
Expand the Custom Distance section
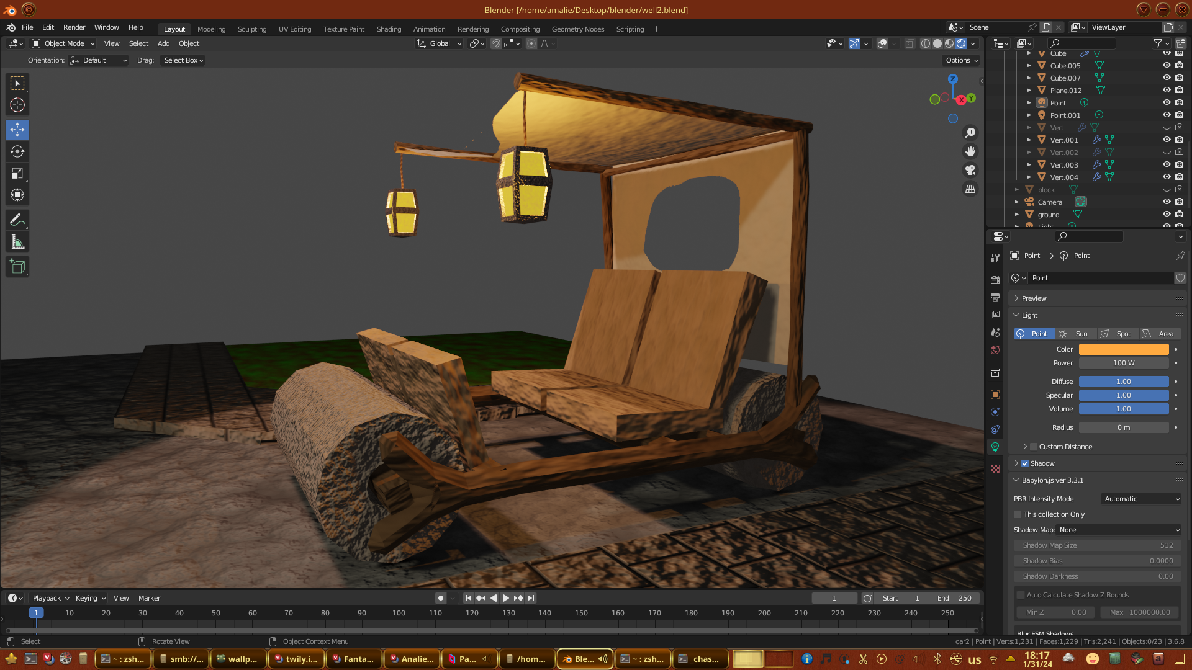pyautogui.click(x=1025, y=447)
